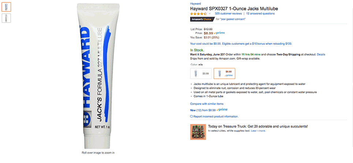
Task: Select the second product thumbnail image
Action: 6,18
